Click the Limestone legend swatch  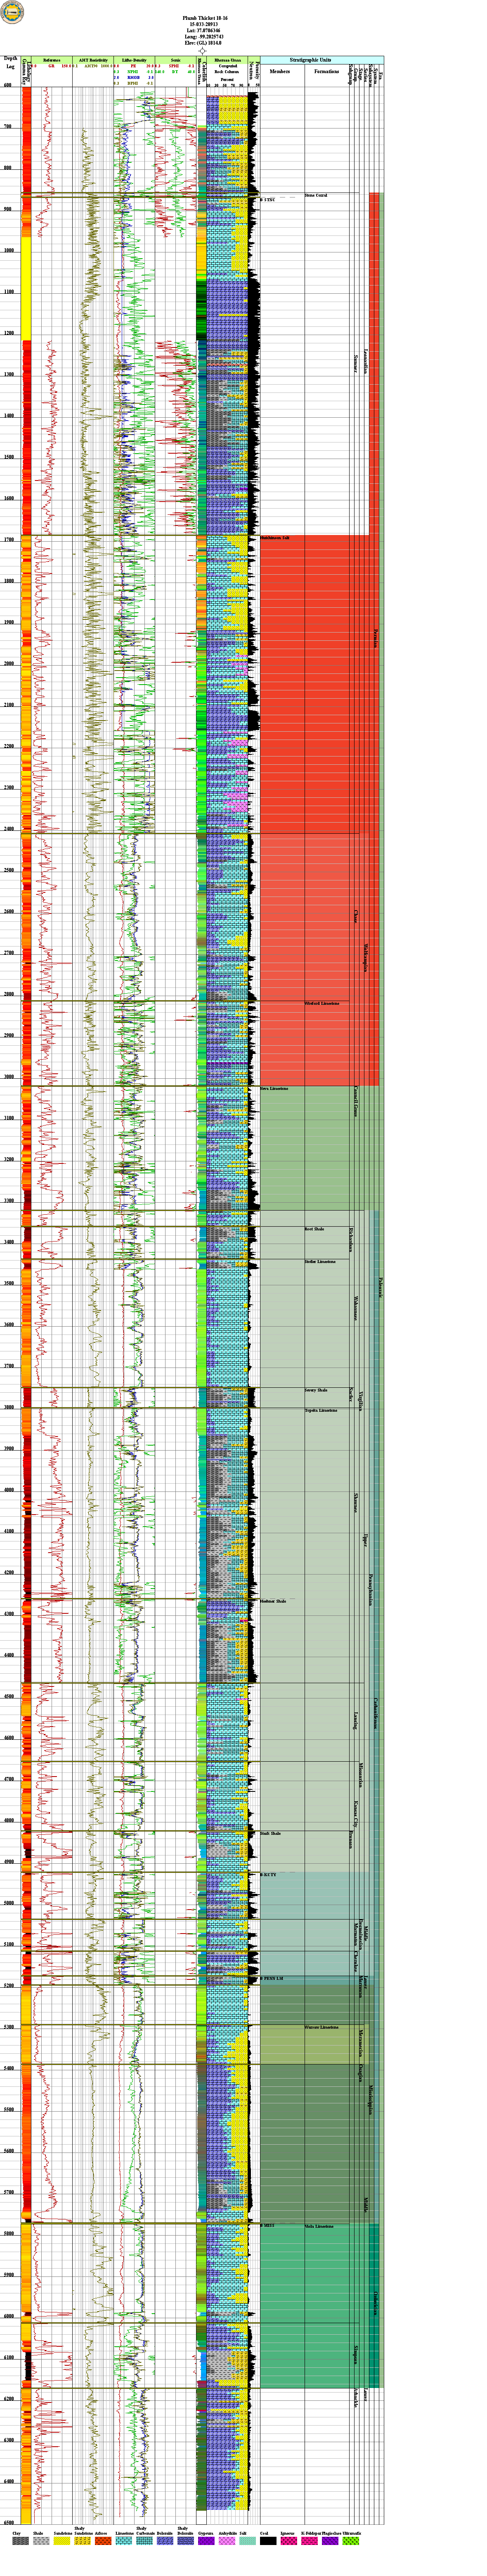[x=124, y=2540]
